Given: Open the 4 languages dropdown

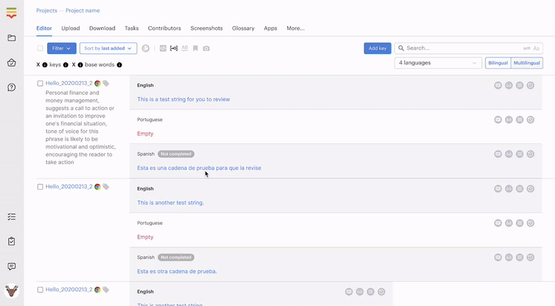Looking at the screenshot, I should click(438, 63).
